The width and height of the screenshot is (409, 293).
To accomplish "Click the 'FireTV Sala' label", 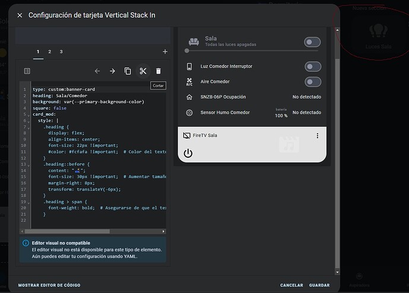I will [x=205, y=135].
